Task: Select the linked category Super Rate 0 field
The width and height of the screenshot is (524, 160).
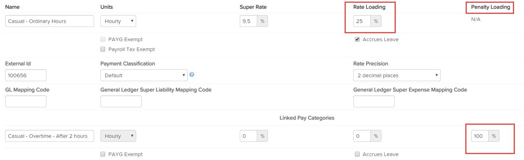Action: (249, 136)
